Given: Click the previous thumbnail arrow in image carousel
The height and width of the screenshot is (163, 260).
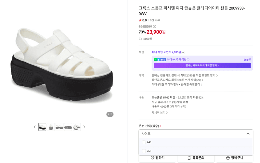Looking at the screenshot, I should tap(35, 127).
